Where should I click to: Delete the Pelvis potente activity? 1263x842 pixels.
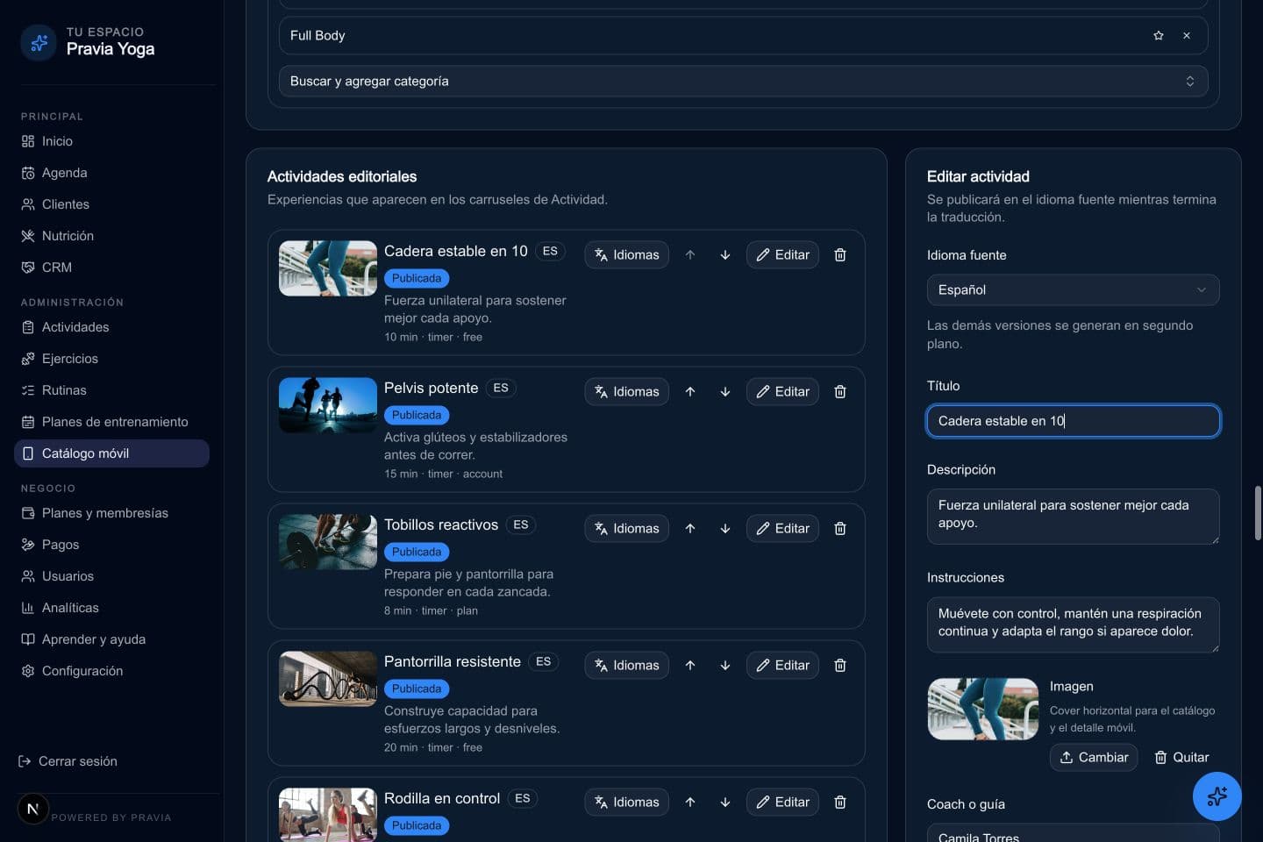[840, 391]
